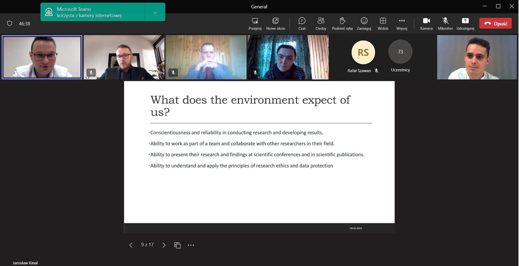Unmute the Mikrofon microphone

(445, 23)
